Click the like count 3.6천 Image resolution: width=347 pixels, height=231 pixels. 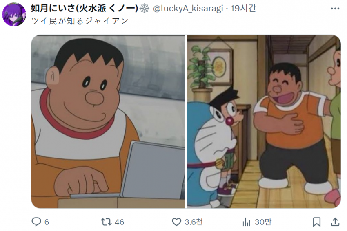click(194, 222)
